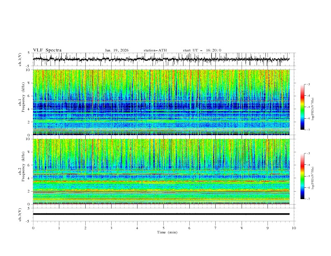Click the 'ch.1(V)' waveform axis label
This screenshot has height=256, width=331.
20,59
